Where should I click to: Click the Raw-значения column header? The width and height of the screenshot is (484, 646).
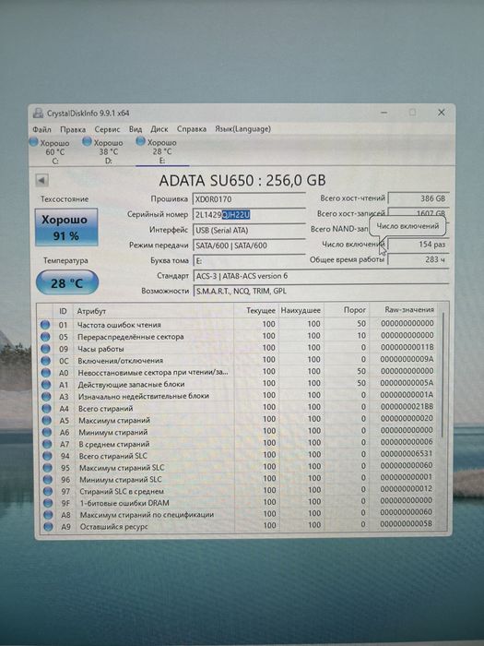point(404,310)
